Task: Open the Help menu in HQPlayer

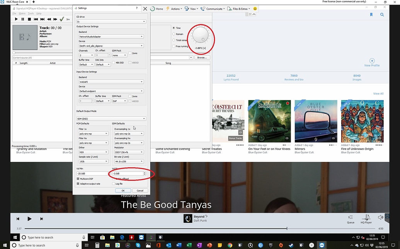Action: (x=39, y=13)
